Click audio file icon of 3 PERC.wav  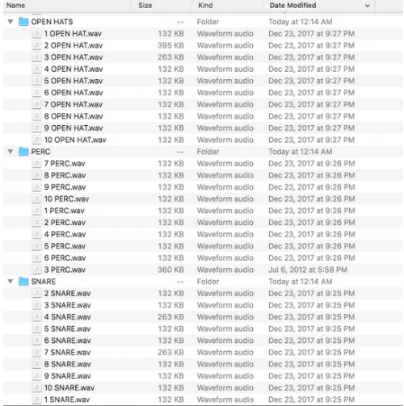(x=36, y=270)
